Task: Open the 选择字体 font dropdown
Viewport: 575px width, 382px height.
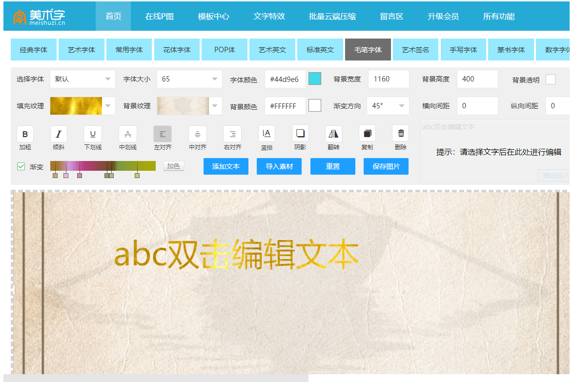Action: [82, 79]
